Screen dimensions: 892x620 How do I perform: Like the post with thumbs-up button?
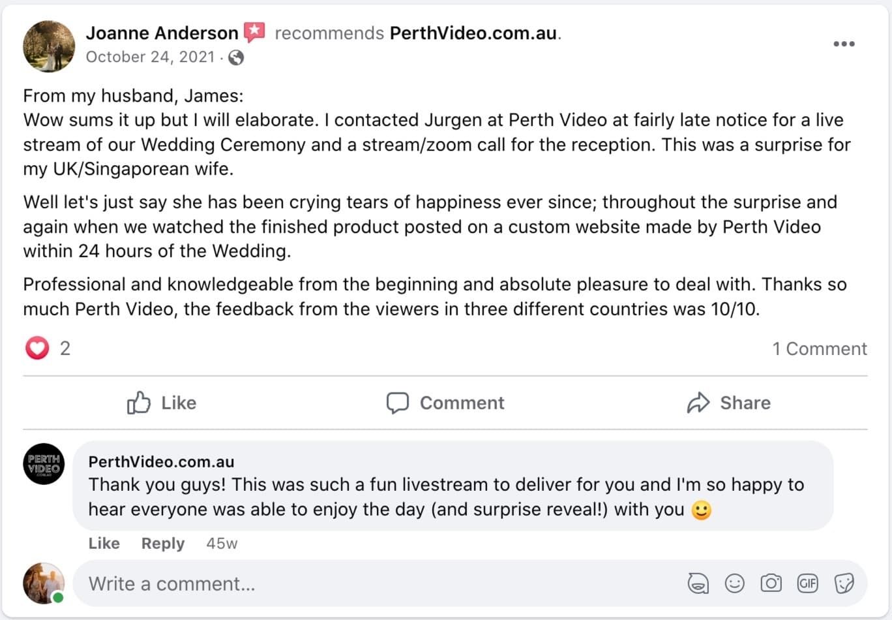click(162, 403)
